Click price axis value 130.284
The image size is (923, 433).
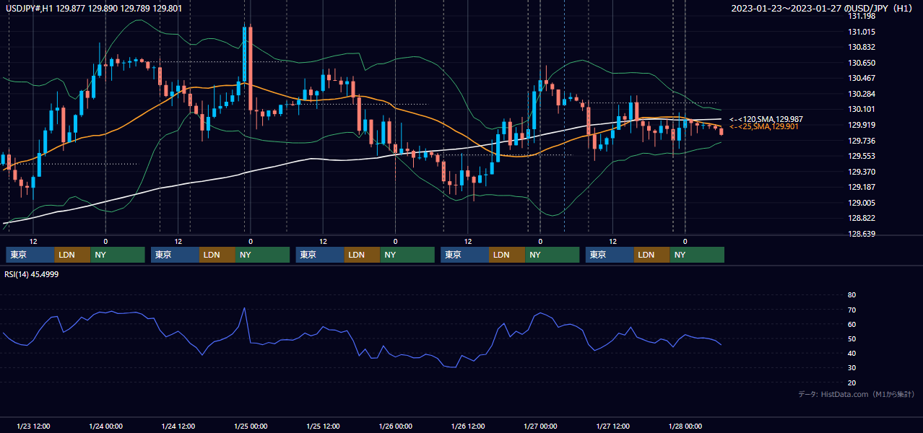coord(862,95)
